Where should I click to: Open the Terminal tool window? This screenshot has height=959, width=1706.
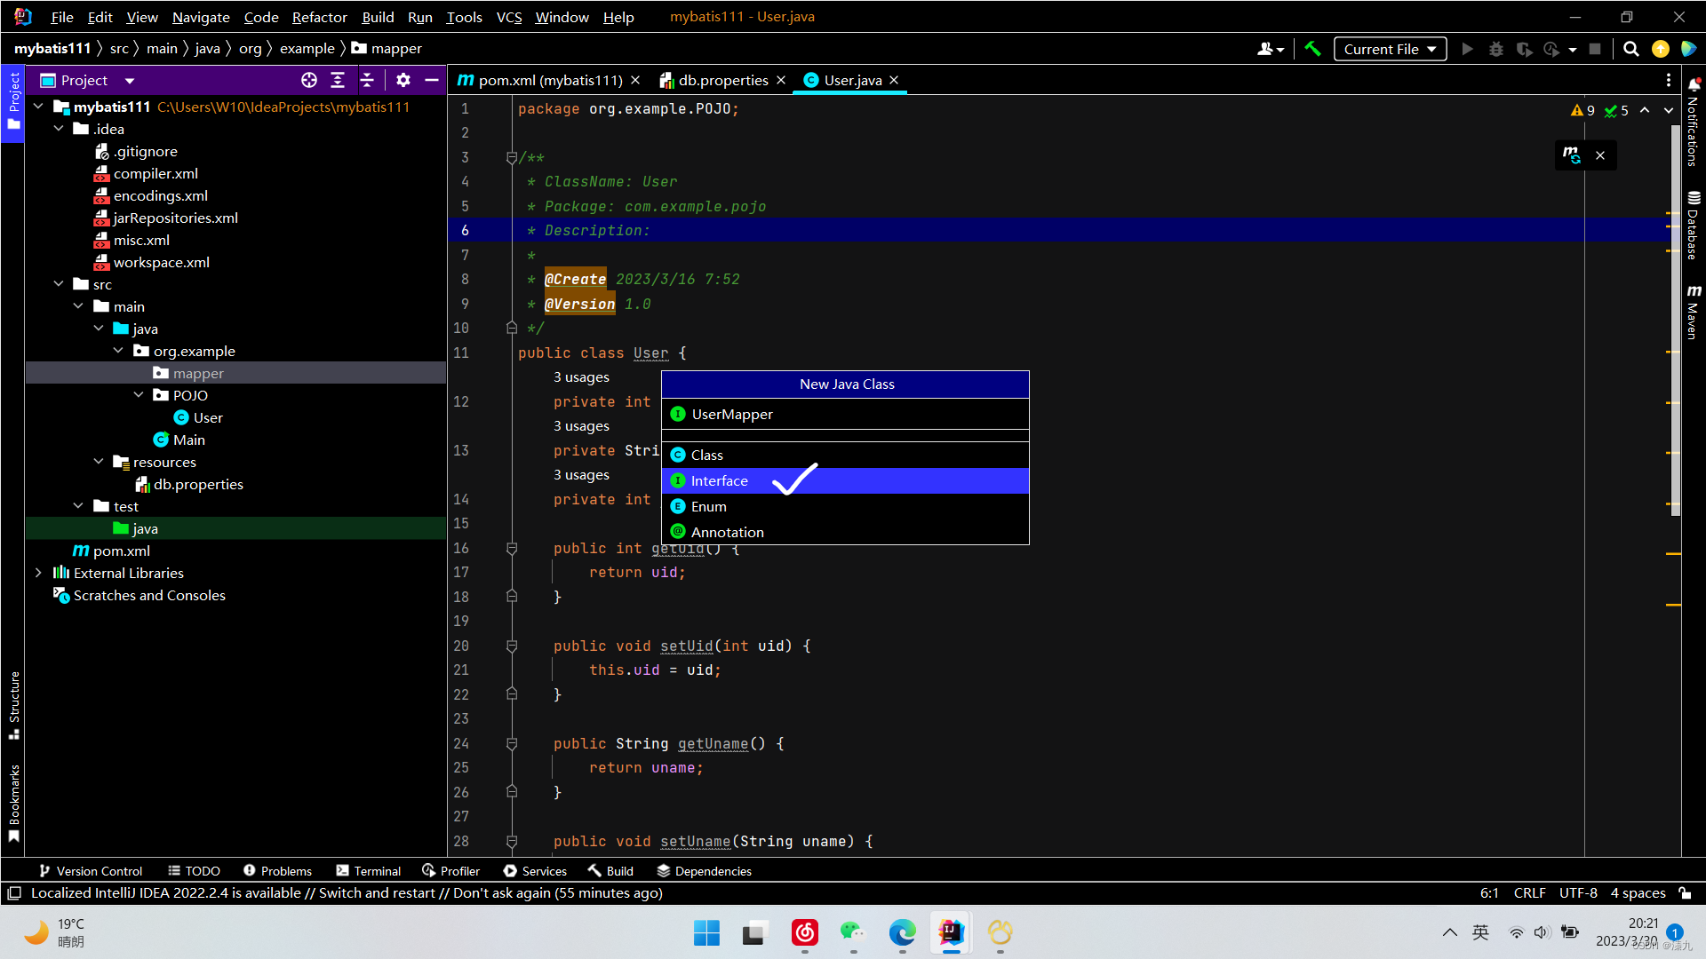[369, 871]
